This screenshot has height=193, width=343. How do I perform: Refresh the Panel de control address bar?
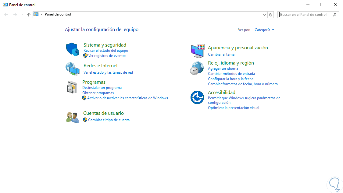pyautogui.click(x=271, y=15)
